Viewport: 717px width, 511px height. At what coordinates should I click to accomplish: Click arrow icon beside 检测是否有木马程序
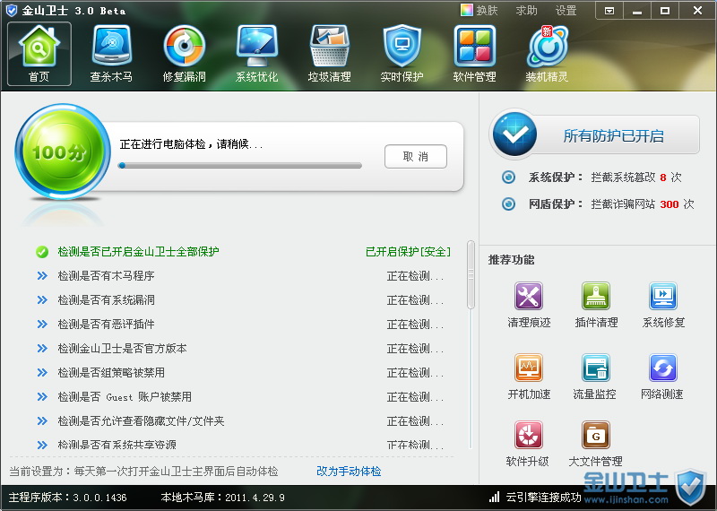click(x=42, y=276)
